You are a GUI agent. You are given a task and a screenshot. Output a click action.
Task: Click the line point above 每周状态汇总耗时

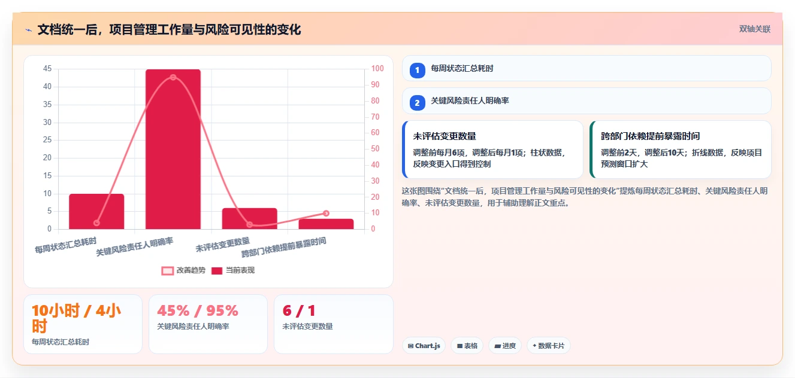(x=96, y=223)
